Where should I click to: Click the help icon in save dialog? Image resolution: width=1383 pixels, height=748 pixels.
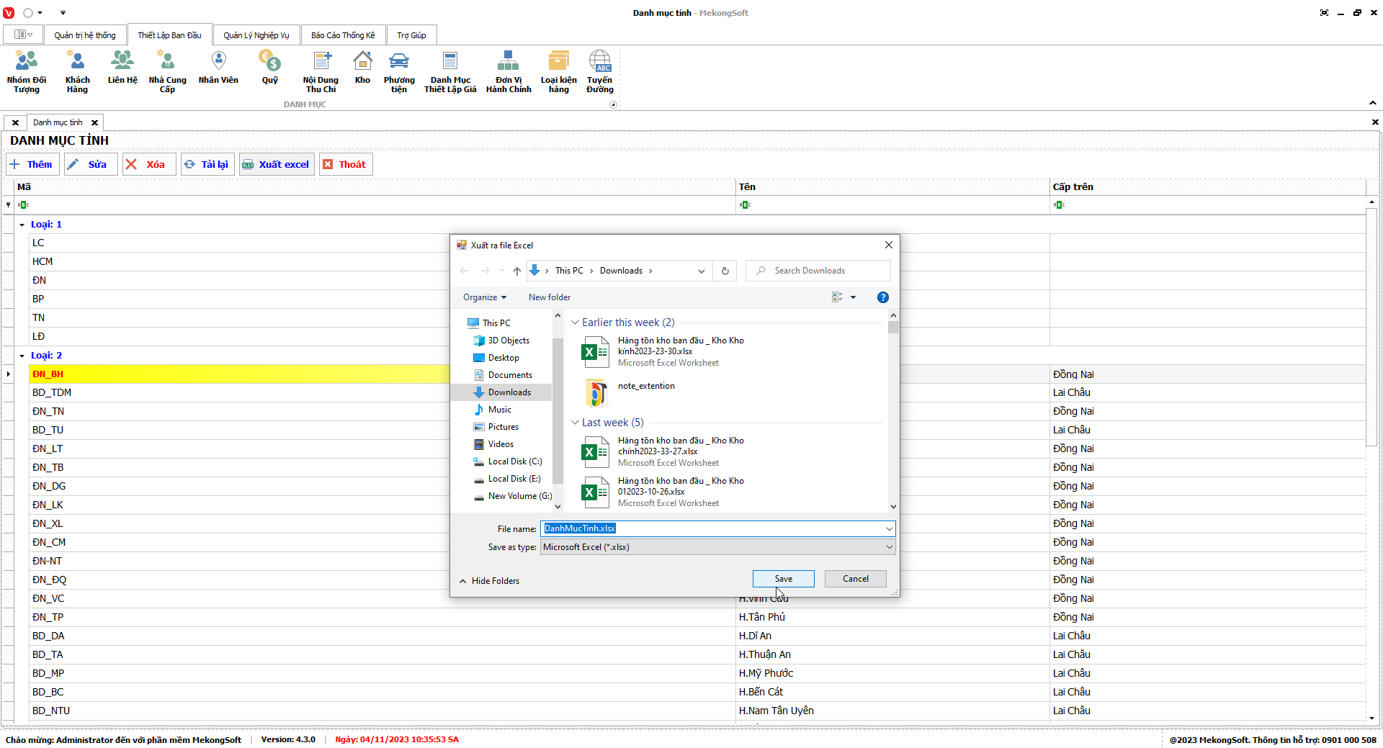coord(882,297)
